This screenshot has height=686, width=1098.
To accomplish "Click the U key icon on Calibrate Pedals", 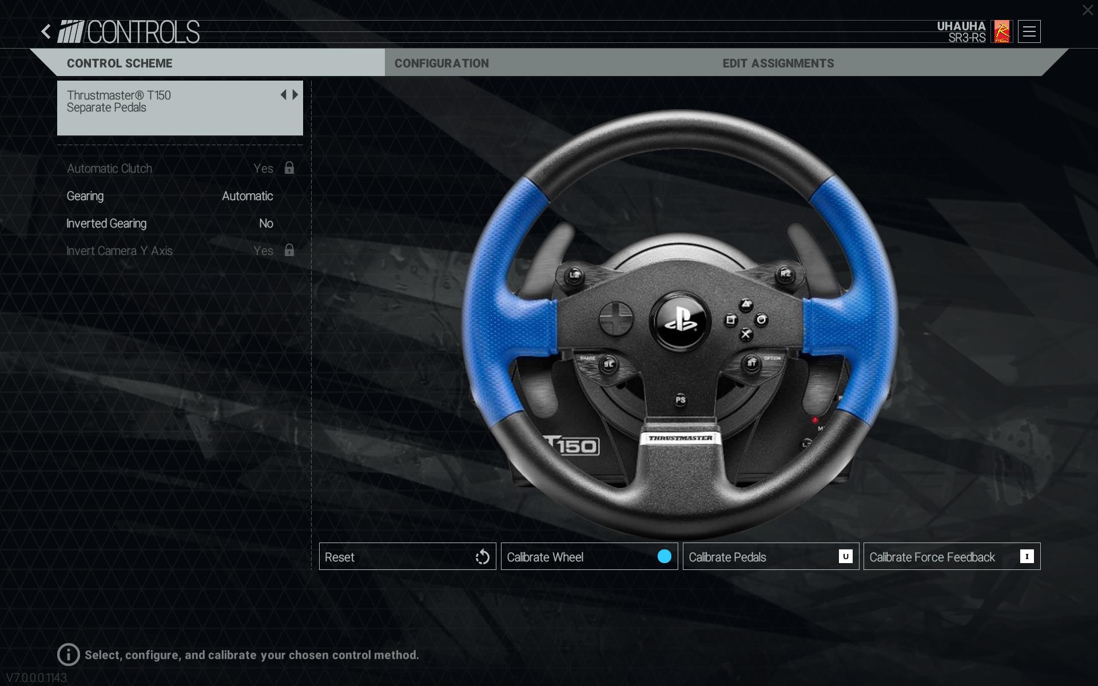I will (845, 556).
